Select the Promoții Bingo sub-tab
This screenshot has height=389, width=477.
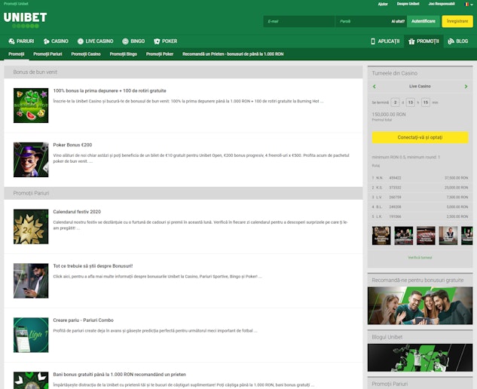point(123,54)
